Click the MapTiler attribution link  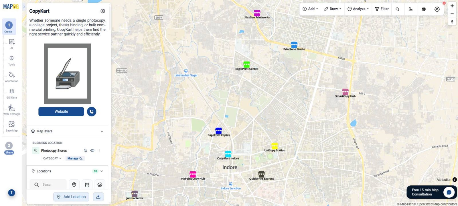[x=404, y=204]
